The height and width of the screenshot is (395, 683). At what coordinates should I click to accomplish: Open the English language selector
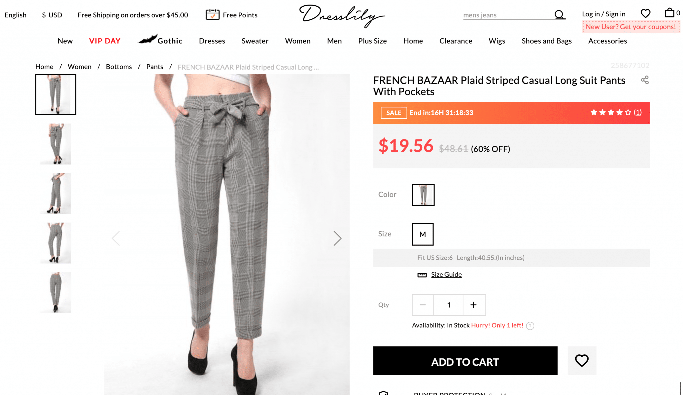(x=15, y=15)
